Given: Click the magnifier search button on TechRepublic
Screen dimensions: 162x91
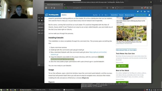Looking at the screenshot, I should tap(77, 15).
